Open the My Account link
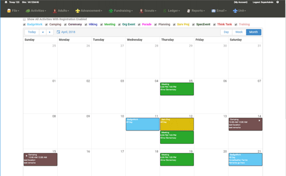This screenshot has height=176, width=286. click(x=241, y=2)
